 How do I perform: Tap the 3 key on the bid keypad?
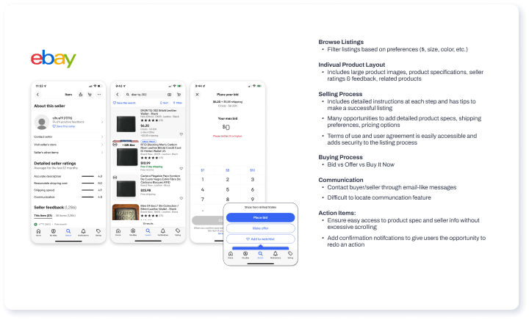[x=252, y=180]
